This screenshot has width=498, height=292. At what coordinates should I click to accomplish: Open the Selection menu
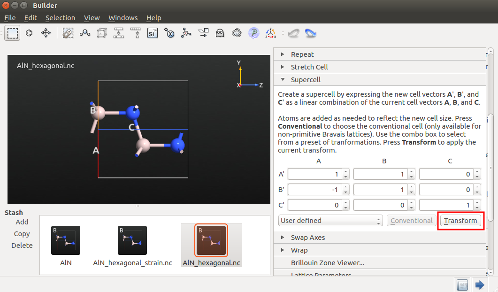pyautogui.click(x=61, y=18)
